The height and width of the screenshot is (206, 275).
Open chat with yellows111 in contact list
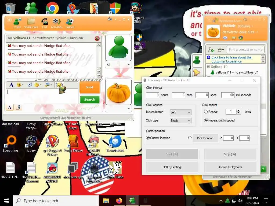click(236, 72)
